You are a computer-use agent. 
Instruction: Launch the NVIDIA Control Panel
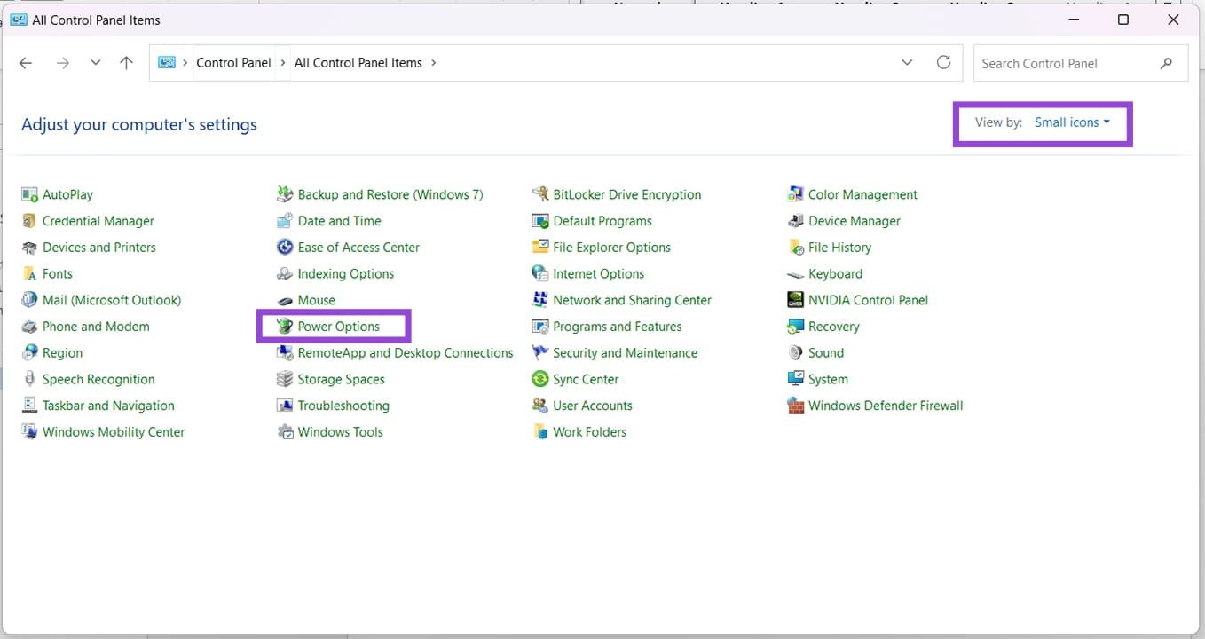(x=867, y=299)
